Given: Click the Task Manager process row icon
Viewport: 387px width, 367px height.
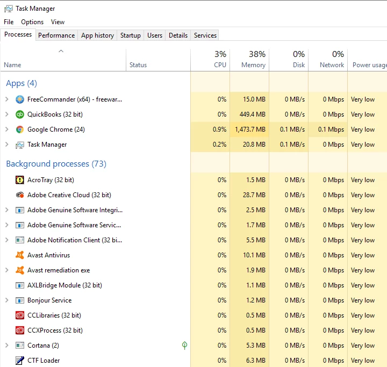Looking at the screenshot, I should click(20, 145).
